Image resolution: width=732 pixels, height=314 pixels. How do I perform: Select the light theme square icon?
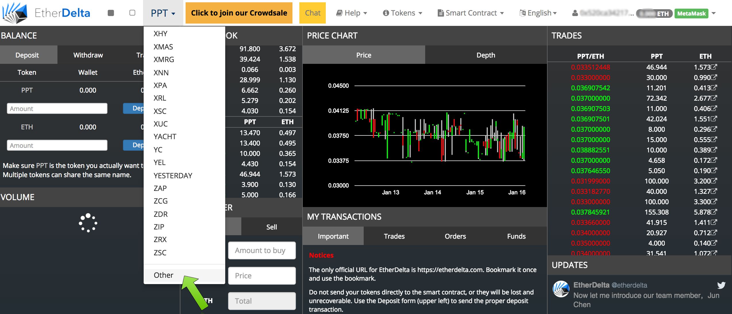132,13
